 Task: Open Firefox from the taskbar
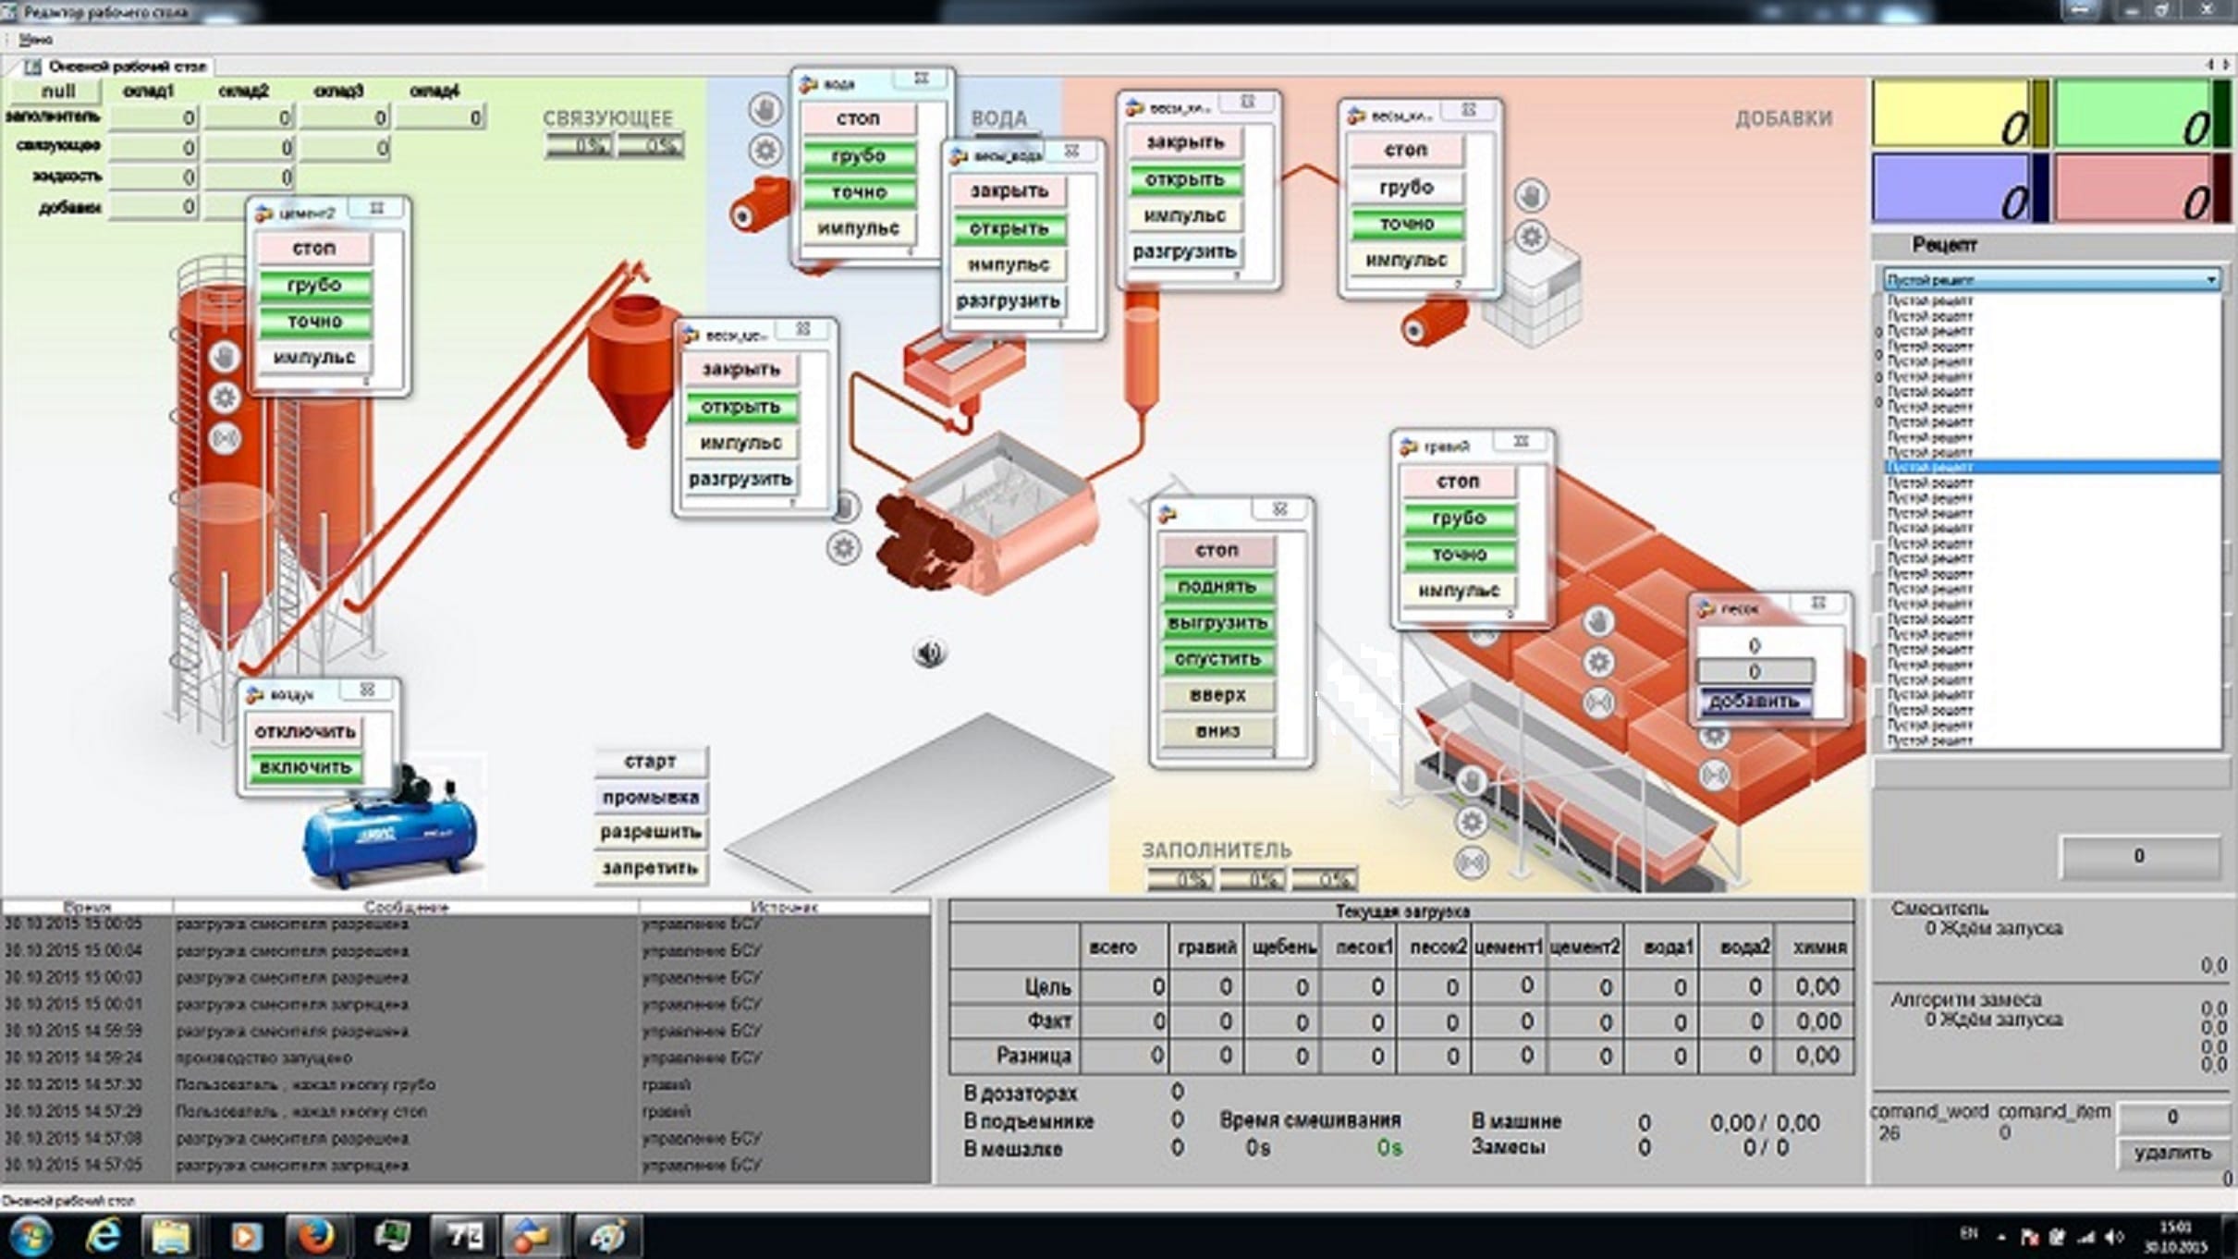click(315, 1236)
